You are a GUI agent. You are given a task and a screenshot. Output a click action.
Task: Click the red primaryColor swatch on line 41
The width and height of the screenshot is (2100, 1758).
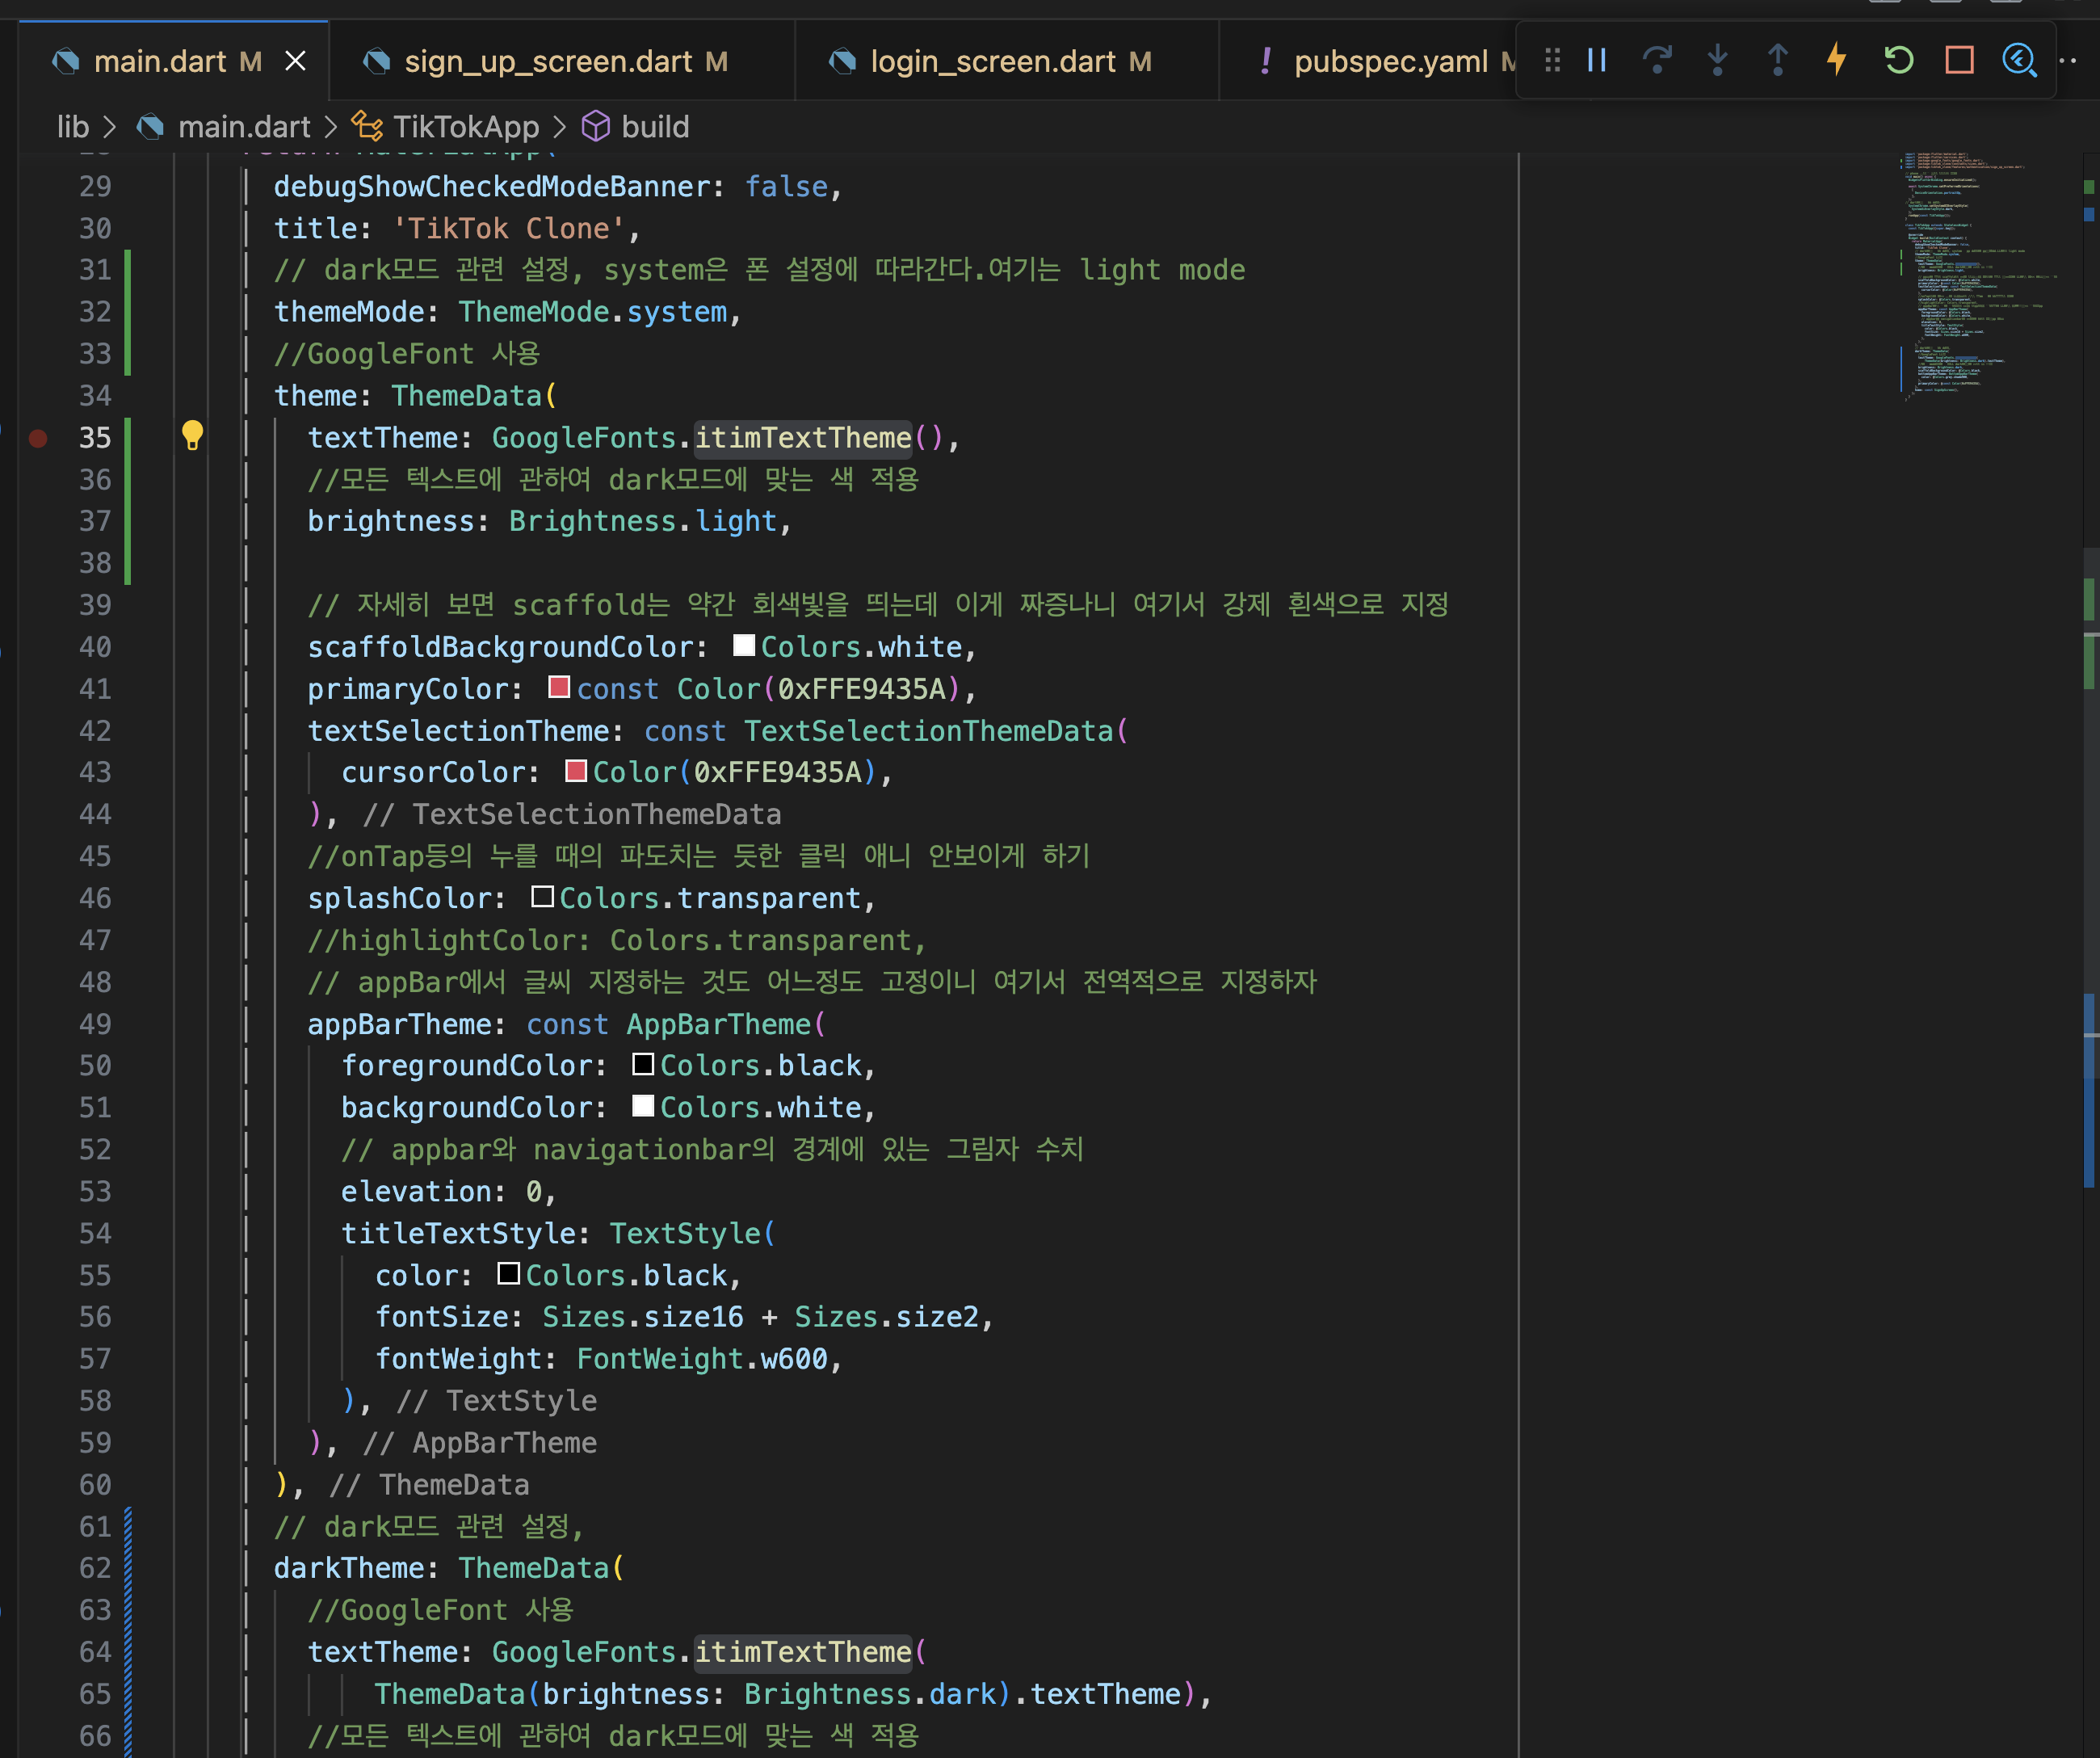pyautogui.click(x=559, y=688)
